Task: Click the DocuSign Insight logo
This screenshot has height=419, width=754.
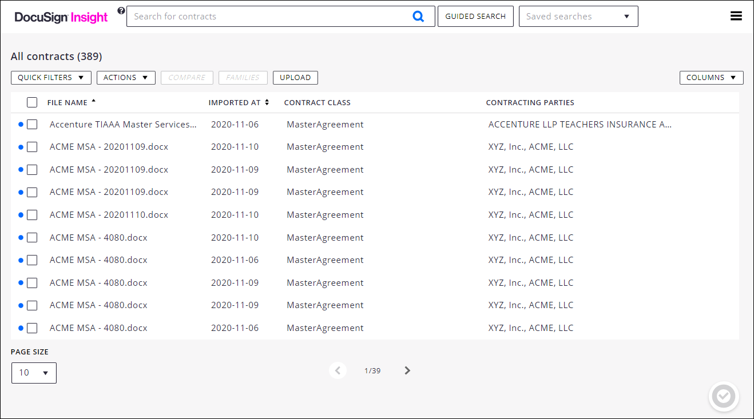Action: tap(61, 17)
